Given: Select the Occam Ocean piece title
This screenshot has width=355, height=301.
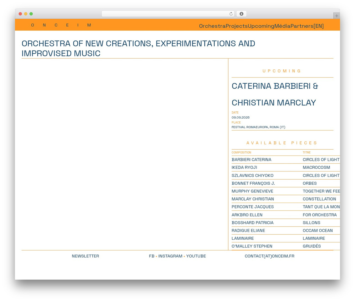Looking at the screenshot, I should click(x=318, y=230).
